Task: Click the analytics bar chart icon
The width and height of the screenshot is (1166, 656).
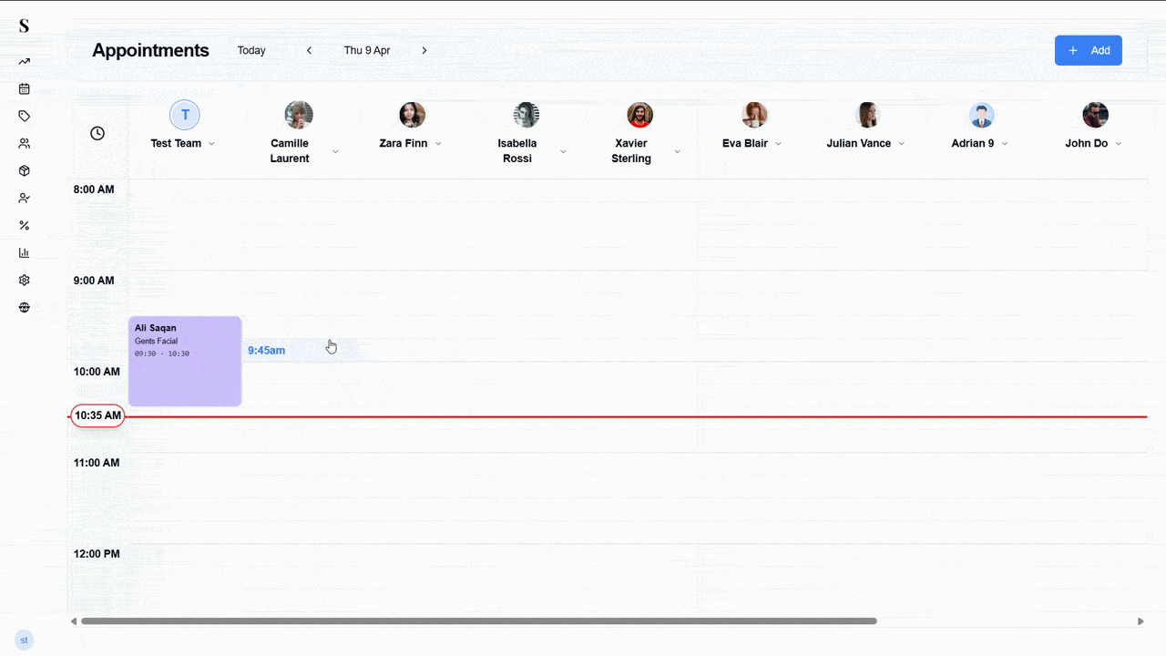Action: tap(24, 252)
